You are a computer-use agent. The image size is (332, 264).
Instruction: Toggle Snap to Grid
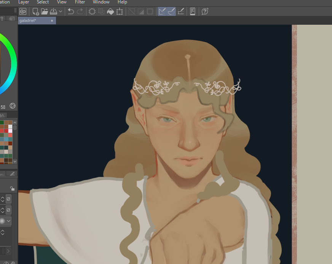[x=180, y=11]
